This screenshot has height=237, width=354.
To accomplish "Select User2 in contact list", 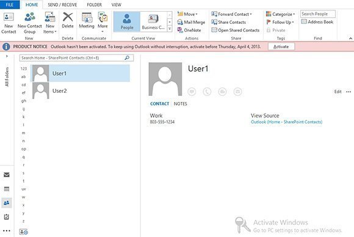I will coord(80,90).
